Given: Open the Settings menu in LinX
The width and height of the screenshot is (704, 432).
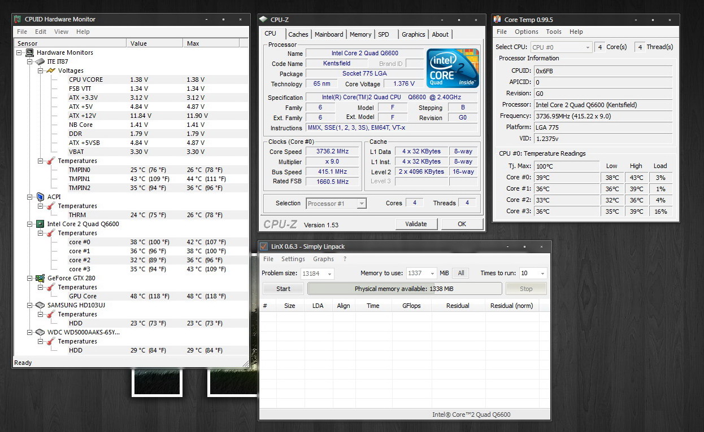Looking at the screenshot, I should [x=293, y=259].
